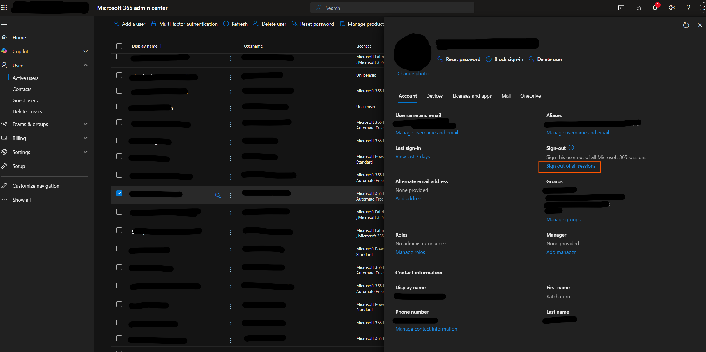Select the Account tab

coord(408,96)
